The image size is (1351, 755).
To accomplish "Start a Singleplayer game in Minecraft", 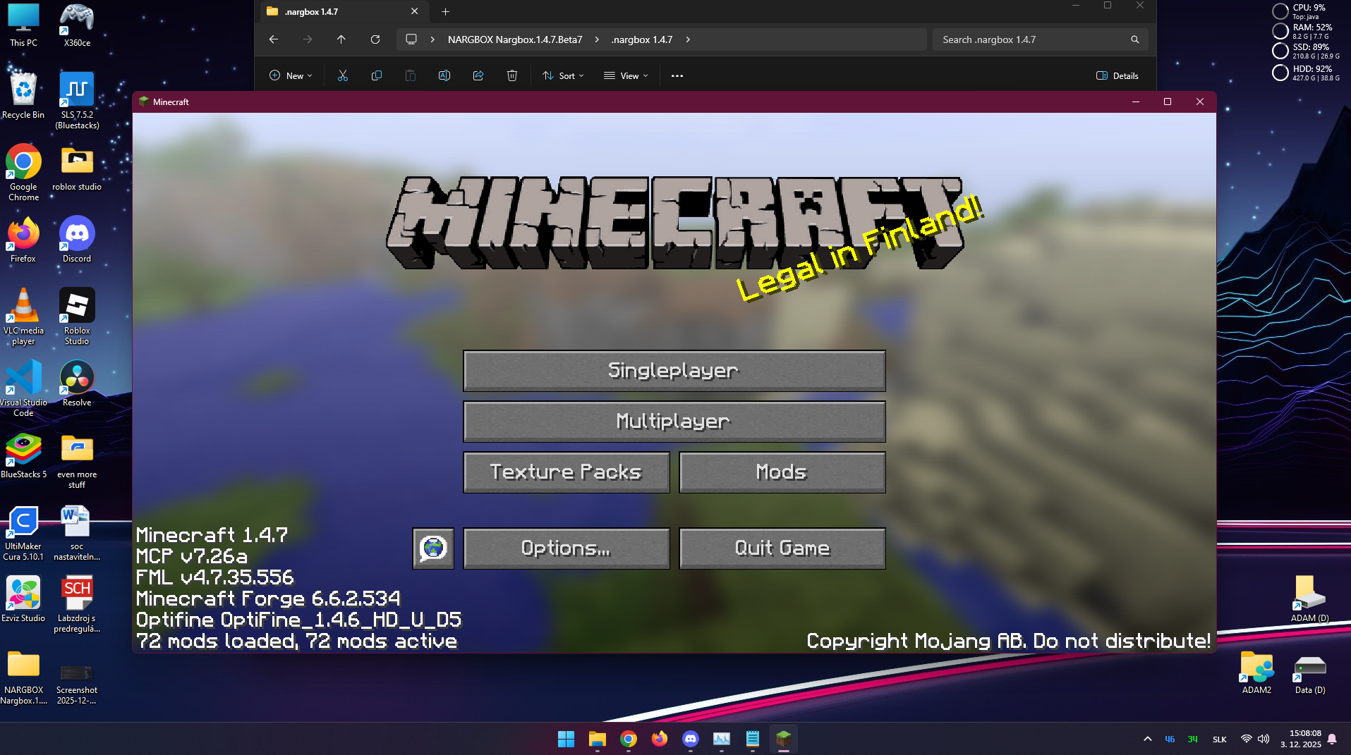I will (674, 371).
